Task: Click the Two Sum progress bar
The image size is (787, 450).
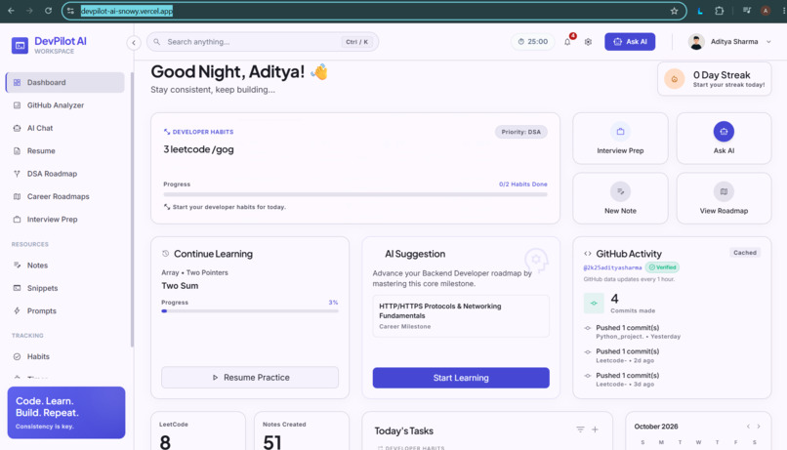Action: click(250, 311)
